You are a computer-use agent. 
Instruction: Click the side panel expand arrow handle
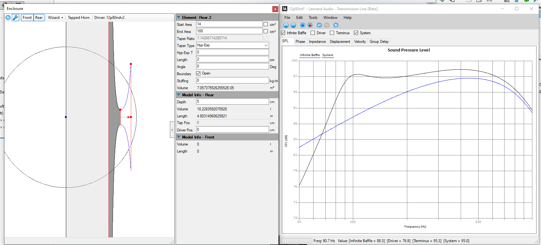click(172, 130)
